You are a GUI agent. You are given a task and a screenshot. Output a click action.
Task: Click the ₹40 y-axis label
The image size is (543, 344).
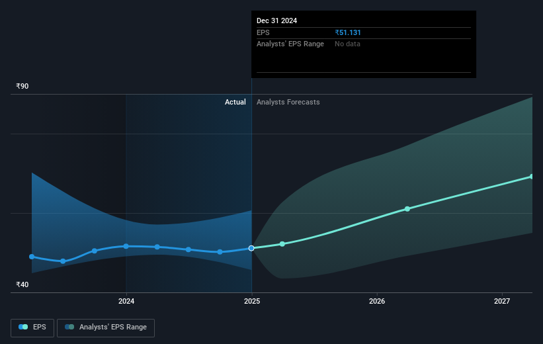coord(22,284)
